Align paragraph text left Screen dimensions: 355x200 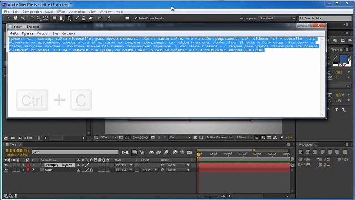[x=301, y=152]
